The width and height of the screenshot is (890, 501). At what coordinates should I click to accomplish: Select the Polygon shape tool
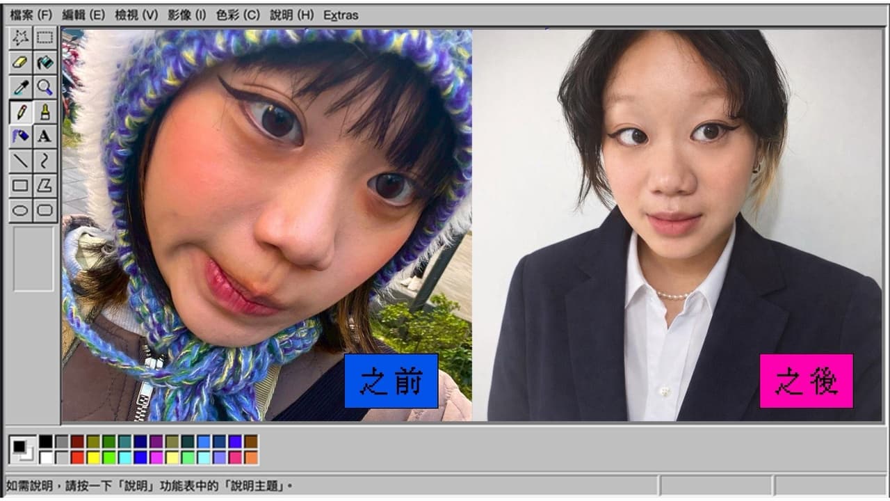click(x=45, y=185)
